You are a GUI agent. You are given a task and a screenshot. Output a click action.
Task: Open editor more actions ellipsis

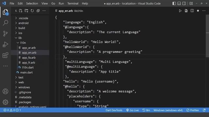point(204,11)
